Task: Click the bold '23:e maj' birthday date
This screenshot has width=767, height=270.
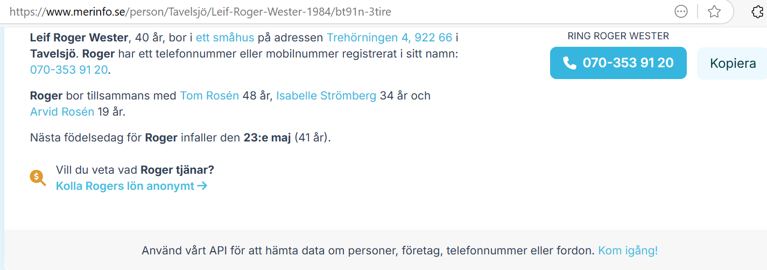Action: [x=267, y=138]
